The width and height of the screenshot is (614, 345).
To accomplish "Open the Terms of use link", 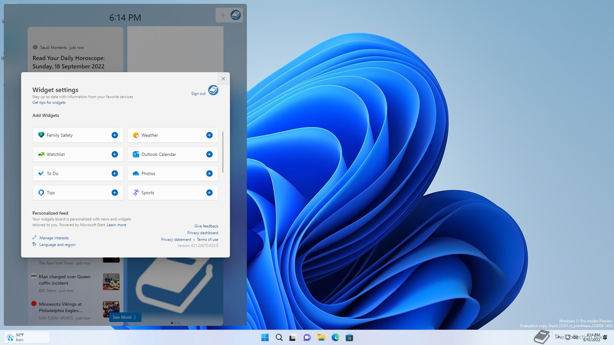I will 208,240.
